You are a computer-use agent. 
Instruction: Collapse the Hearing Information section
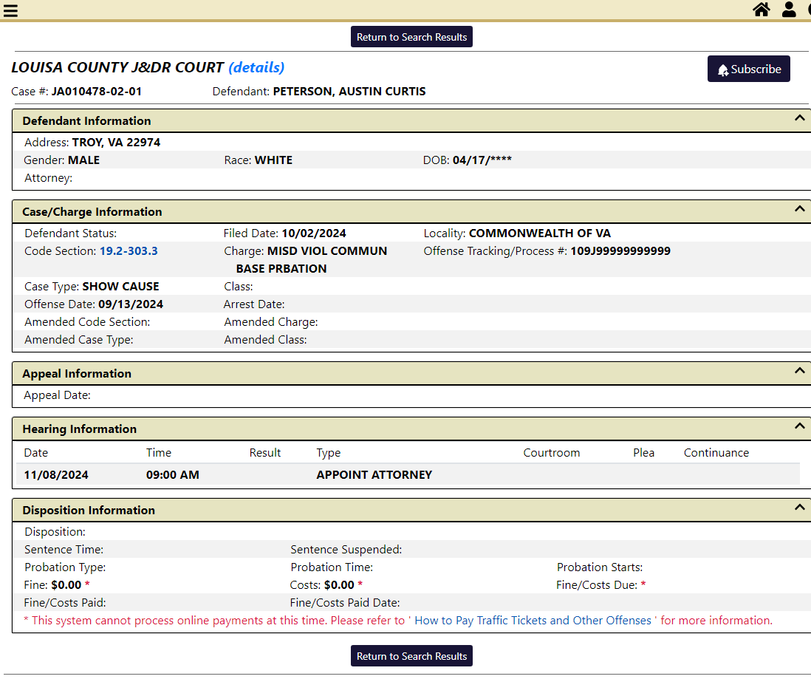pos(799,426)
